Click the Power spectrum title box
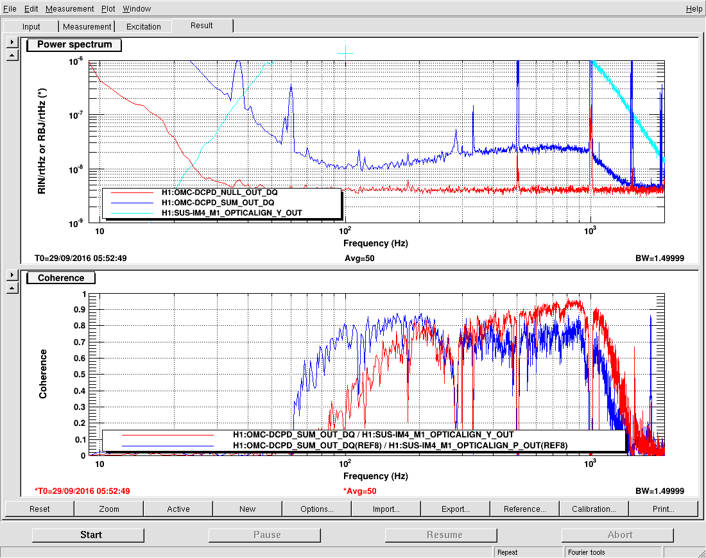The width and height of the screenshot is (706, 558). tap(74, 45)
